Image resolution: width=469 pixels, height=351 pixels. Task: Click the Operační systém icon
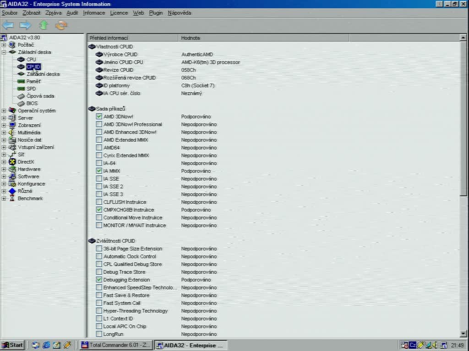pos(12,111)
